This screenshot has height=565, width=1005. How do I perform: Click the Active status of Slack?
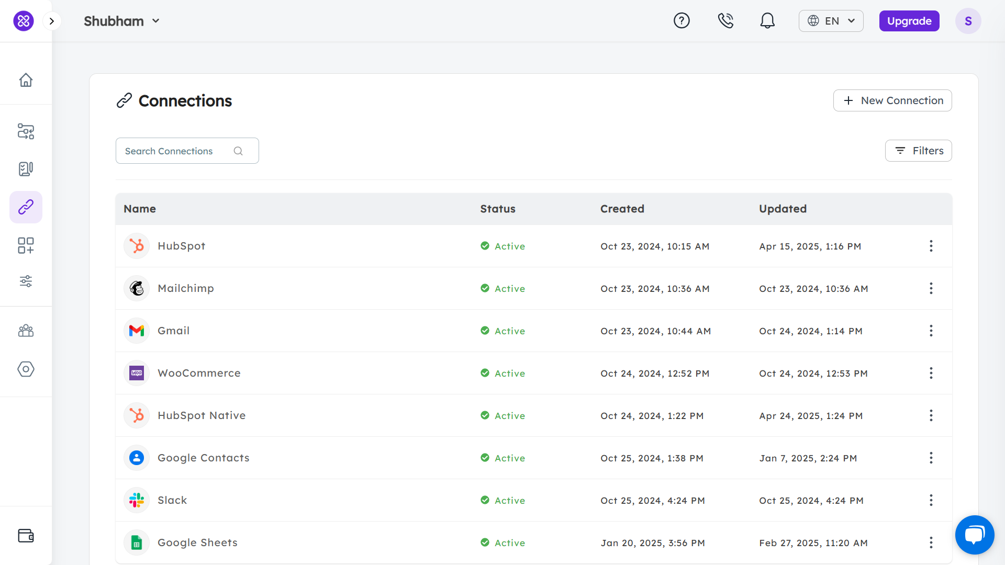[x=502, y=500]
